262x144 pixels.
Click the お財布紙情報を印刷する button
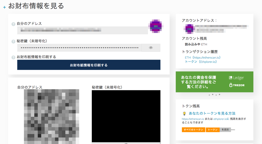pos(89,65)
